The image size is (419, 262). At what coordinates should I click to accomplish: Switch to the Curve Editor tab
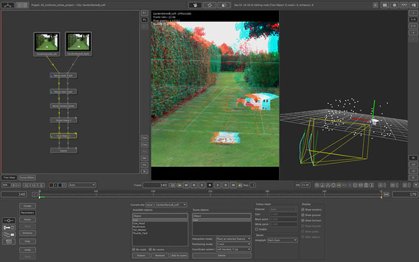click(27, 177)
